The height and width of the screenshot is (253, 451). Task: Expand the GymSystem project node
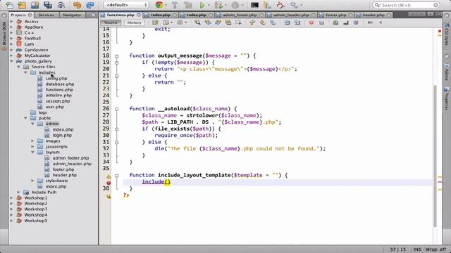pyautogui.click(x=11, y=50)
